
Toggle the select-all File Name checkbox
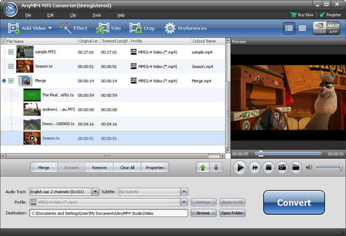tap(3, 41)
